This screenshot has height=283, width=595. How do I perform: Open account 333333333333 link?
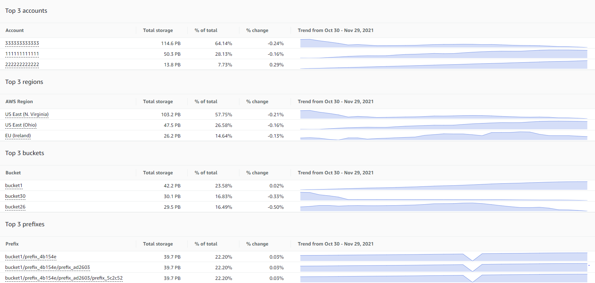pyautogui.click(x=22, y=43)
